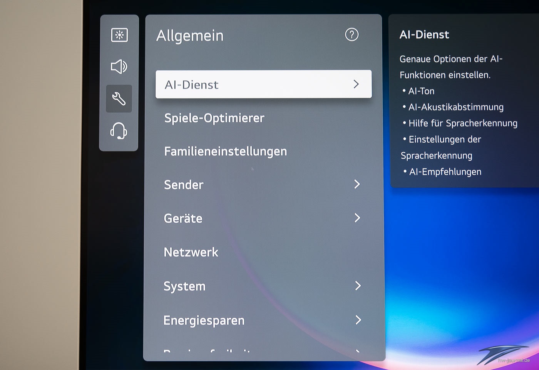This screenshot has width=539, height=370.
Task: Expand the System row arrow
Action: (x=358, y=285)
